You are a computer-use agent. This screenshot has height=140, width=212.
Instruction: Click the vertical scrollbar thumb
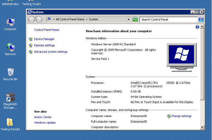(202, 64)
